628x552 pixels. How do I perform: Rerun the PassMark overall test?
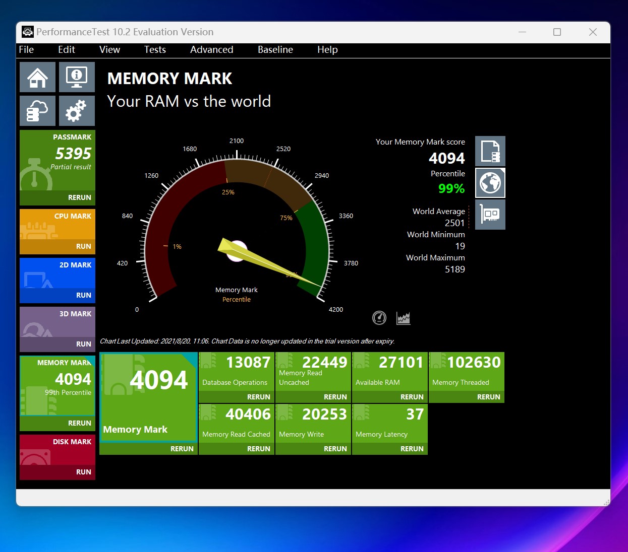[80, 197]
